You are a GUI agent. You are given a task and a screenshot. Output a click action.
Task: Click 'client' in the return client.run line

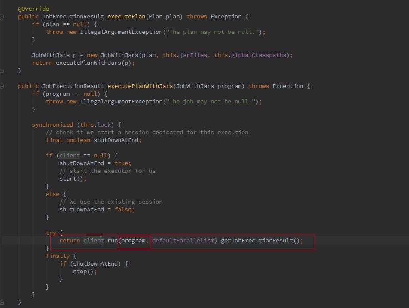(x=94, y=241)
